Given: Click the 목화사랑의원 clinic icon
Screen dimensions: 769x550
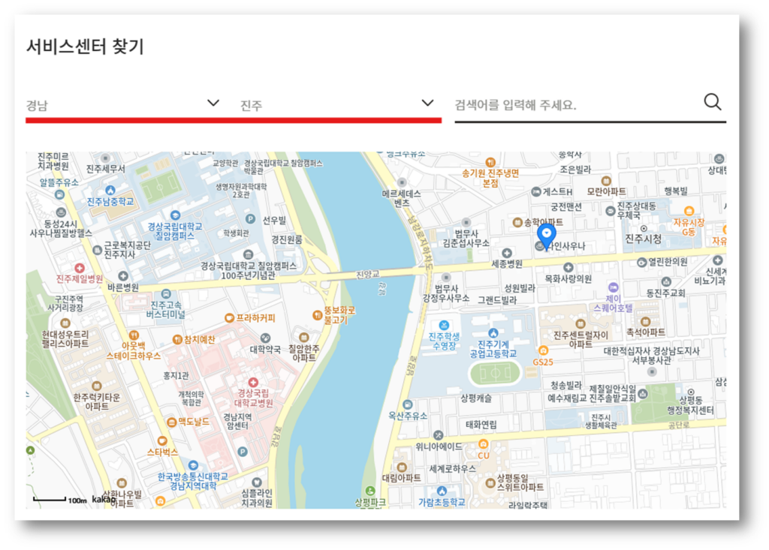Looking at the screenshot, I should coord(568,268).
